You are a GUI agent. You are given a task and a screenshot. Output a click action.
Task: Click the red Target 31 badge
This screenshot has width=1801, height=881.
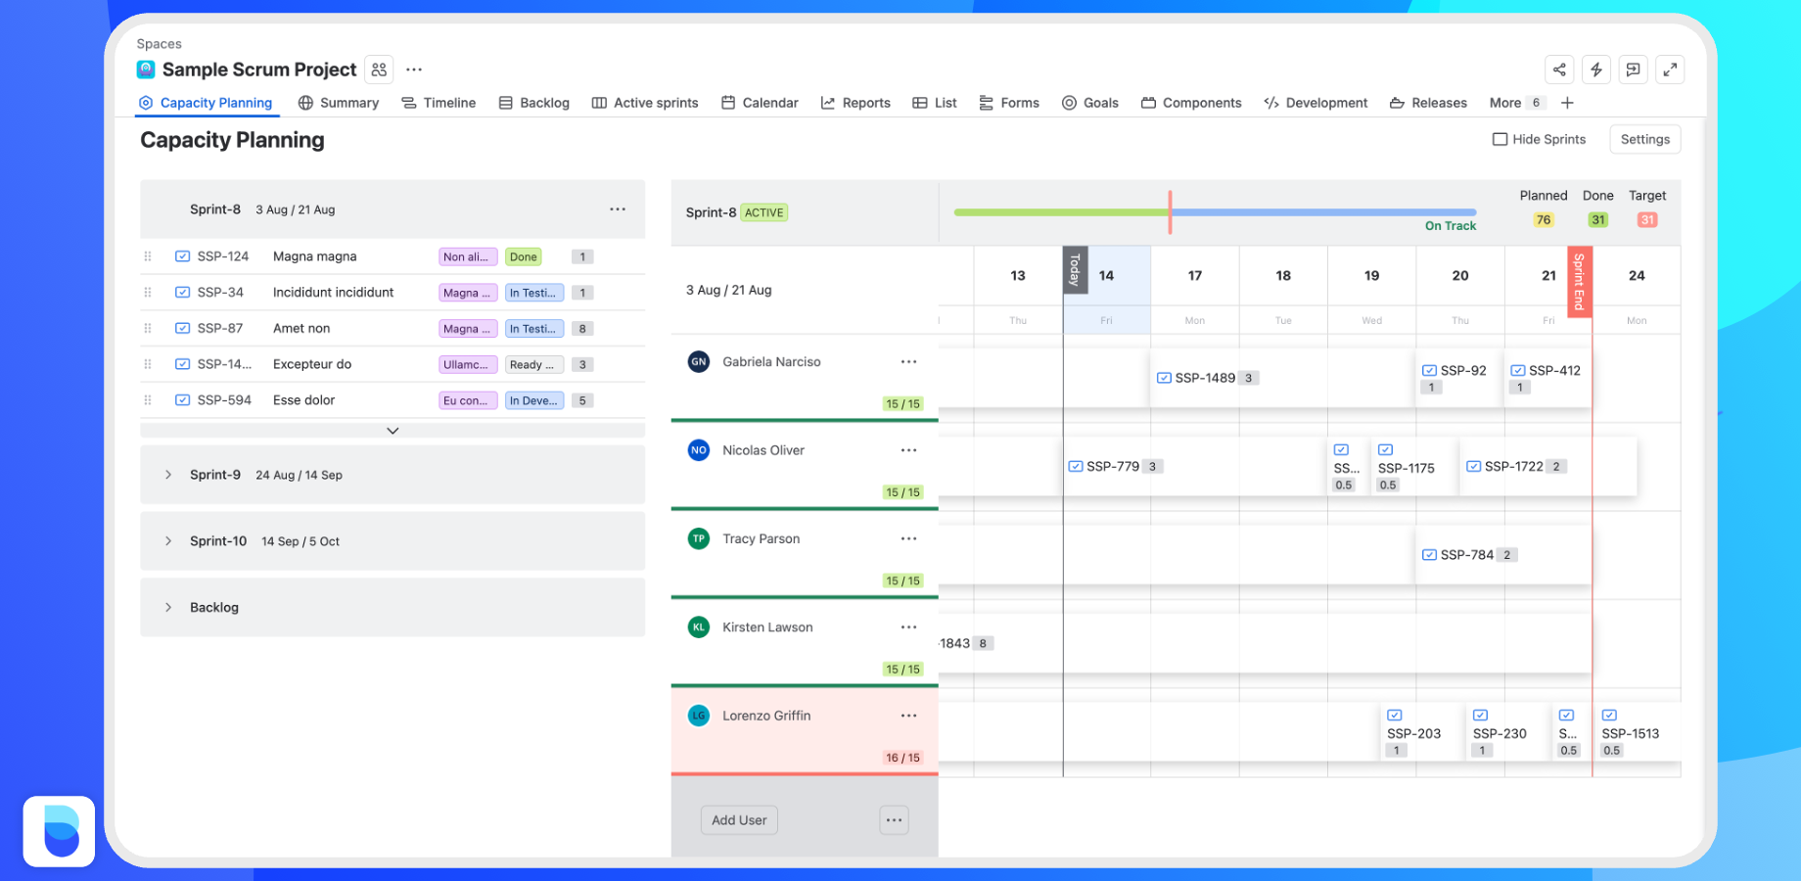(x=1647, y=220)
